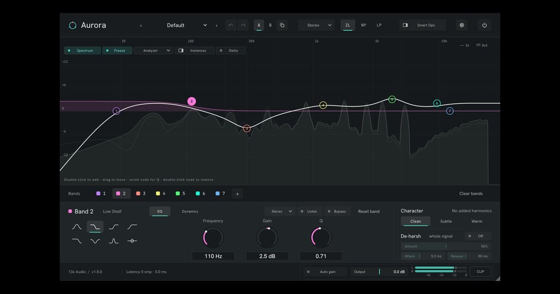
Task: Switch to state B
Action: point(270,25)
